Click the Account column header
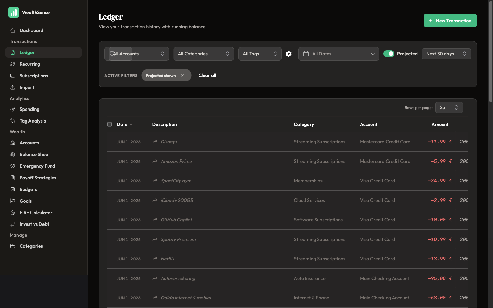493x308 pixels. point(368,124)
